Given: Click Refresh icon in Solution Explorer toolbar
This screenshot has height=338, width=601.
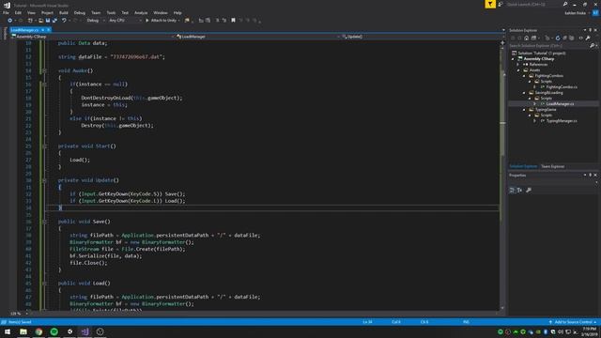Looking at the screenshot, I should 558,38.
